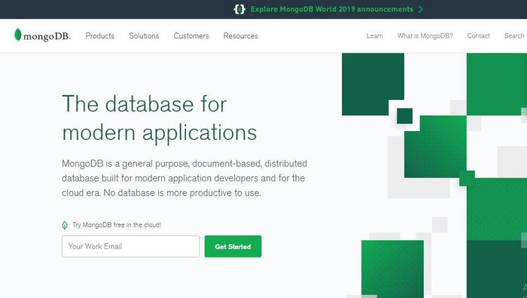
Task: Click the heading The database for modern applications
Action: point(160,118)
